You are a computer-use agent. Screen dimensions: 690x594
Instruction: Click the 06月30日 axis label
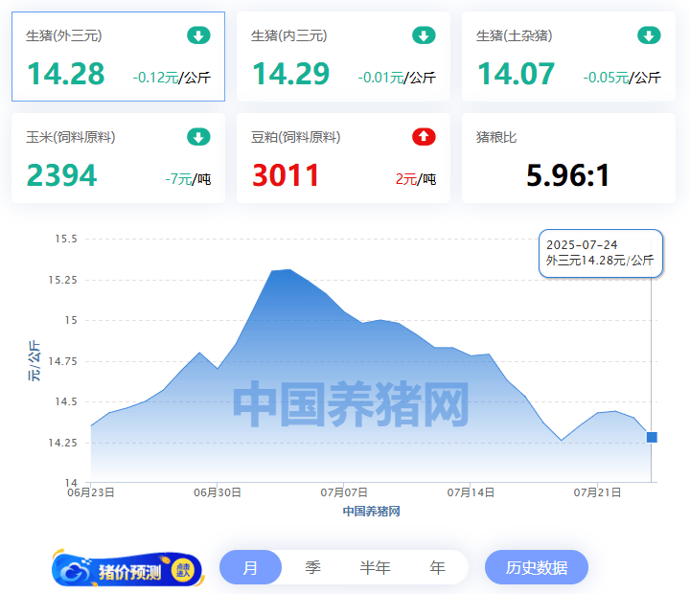tap(218, 492)
